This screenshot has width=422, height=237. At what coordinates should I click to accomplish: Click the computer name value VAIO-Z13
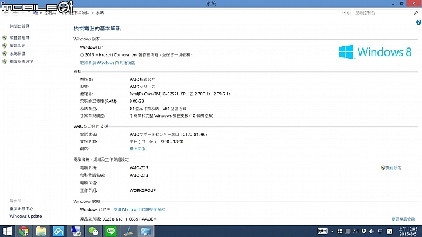pos(138,168)
